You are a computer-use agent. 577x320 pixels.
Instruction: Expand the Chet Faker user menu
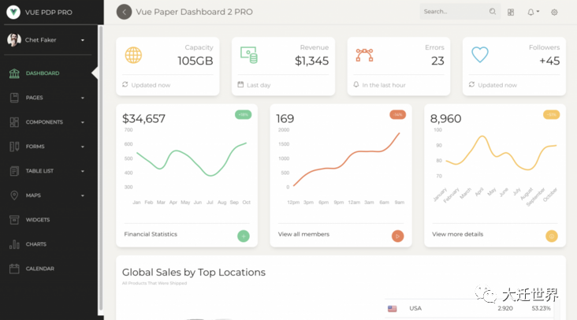point(83,39)
